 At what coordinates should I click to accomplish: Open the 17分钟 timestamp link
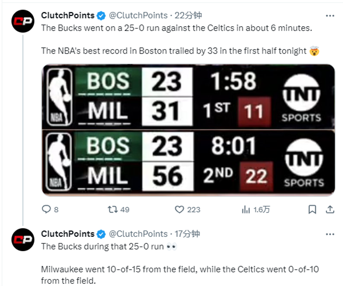(x=187, y=234)
